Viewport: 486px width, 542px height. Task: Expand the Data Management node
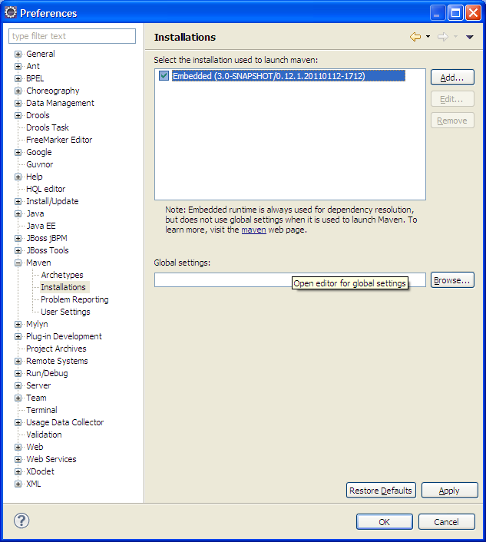18,103
